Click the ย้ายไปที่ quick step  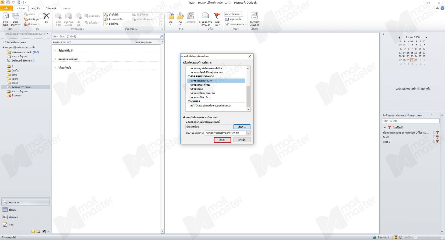click(x=112, y=14)
